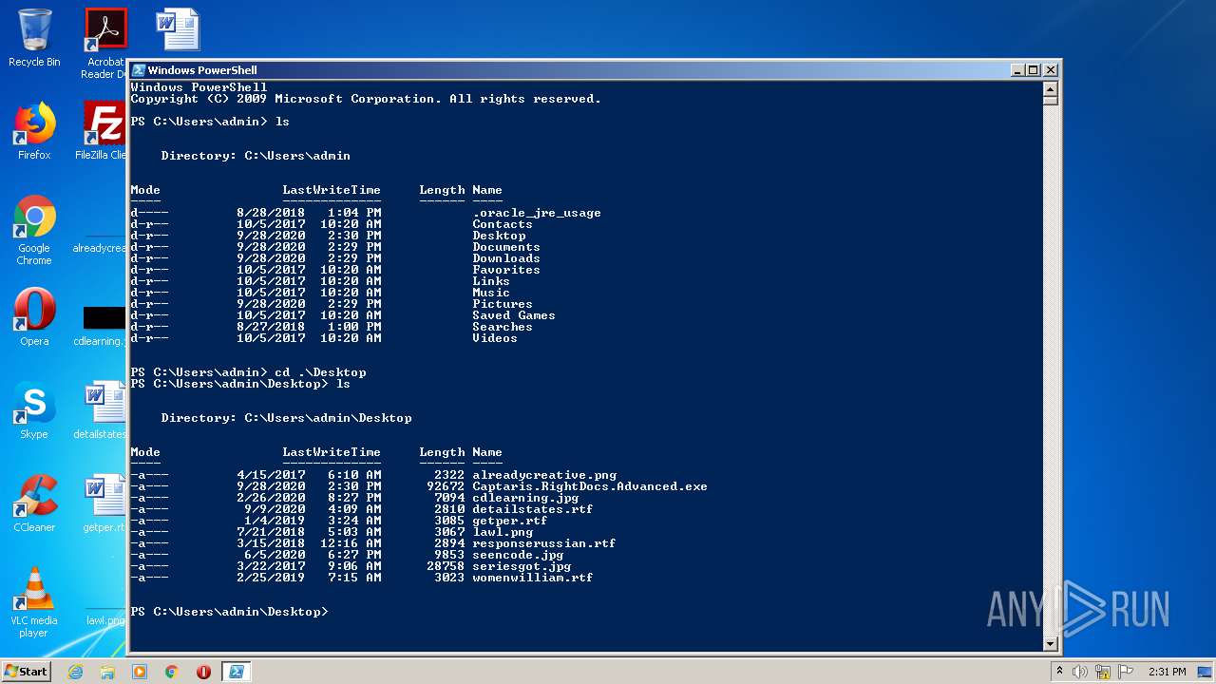Click getper.rtf in the PowerShell listing

pos(510,521)
